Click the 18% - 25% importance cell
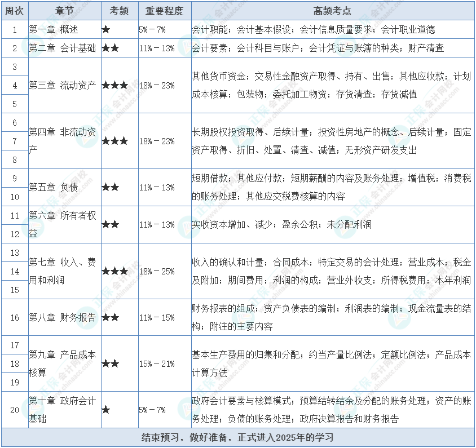 (157, 271)
